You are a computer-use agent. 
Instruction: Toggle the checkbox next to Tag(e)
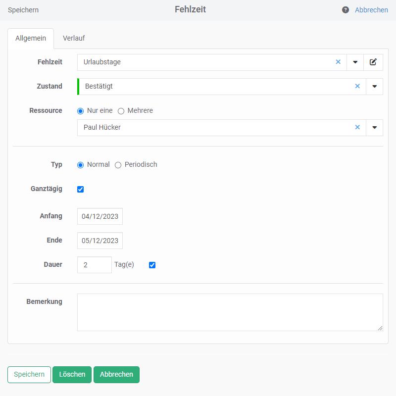tap(152, 265)
